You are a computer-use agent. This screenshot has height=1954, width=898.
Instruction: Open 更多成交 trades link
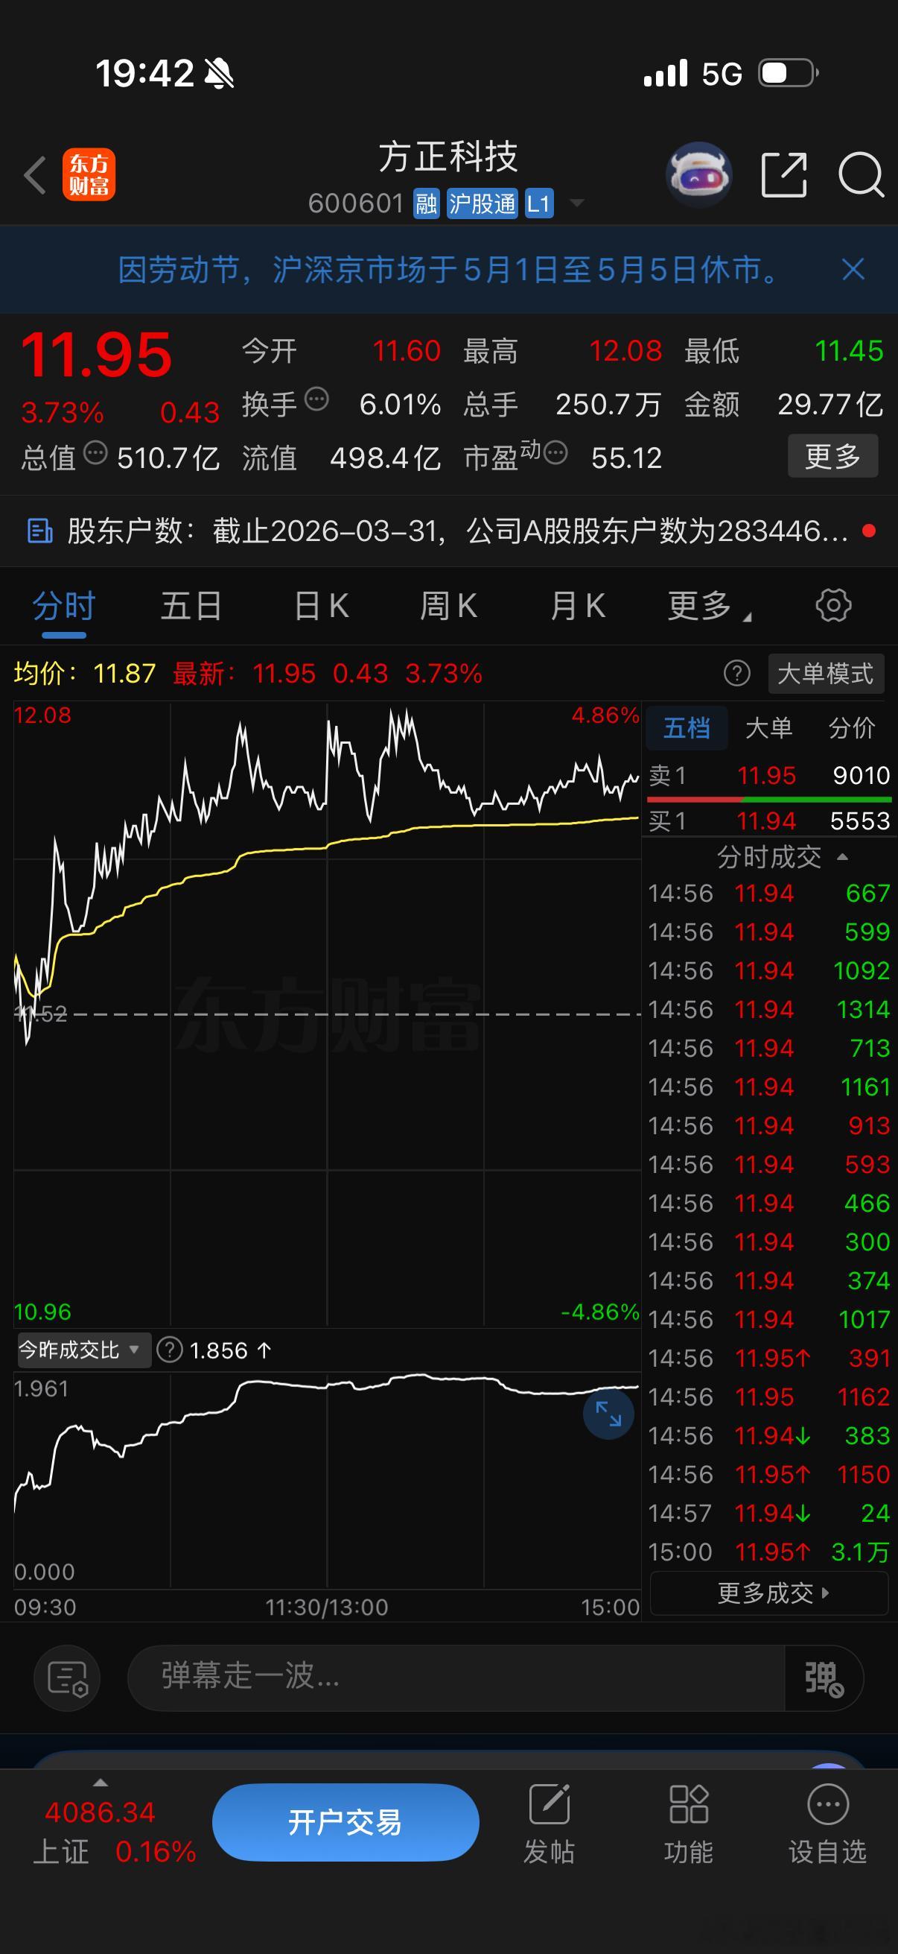pyautogui.click(x=769, y=1593)
